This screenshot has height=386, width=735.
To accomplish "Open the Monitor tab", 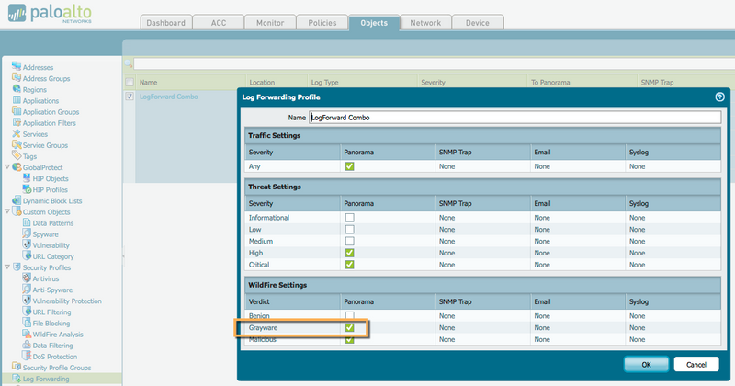I will pyautogui.click(x=271, y=23).
